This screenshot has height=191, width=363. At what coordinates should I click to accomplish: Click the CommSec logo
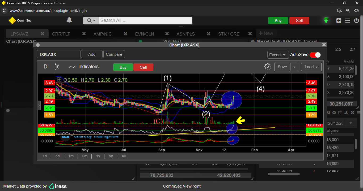20,20
